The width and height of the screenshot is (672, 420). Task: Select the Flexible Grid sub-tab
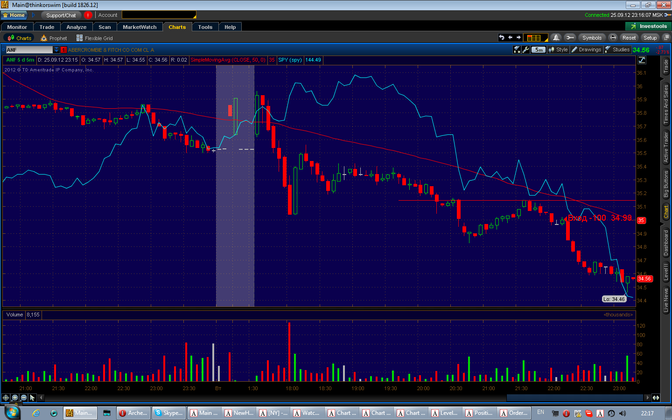click(x=94, y=38)
